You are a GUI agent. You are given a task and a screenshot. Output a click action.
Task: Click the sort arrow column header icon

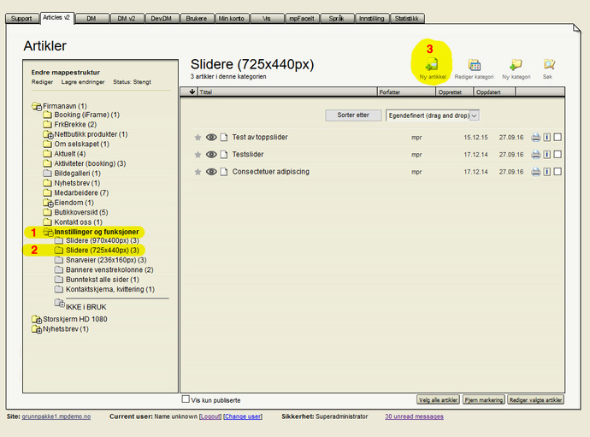[x=192, y=92]
